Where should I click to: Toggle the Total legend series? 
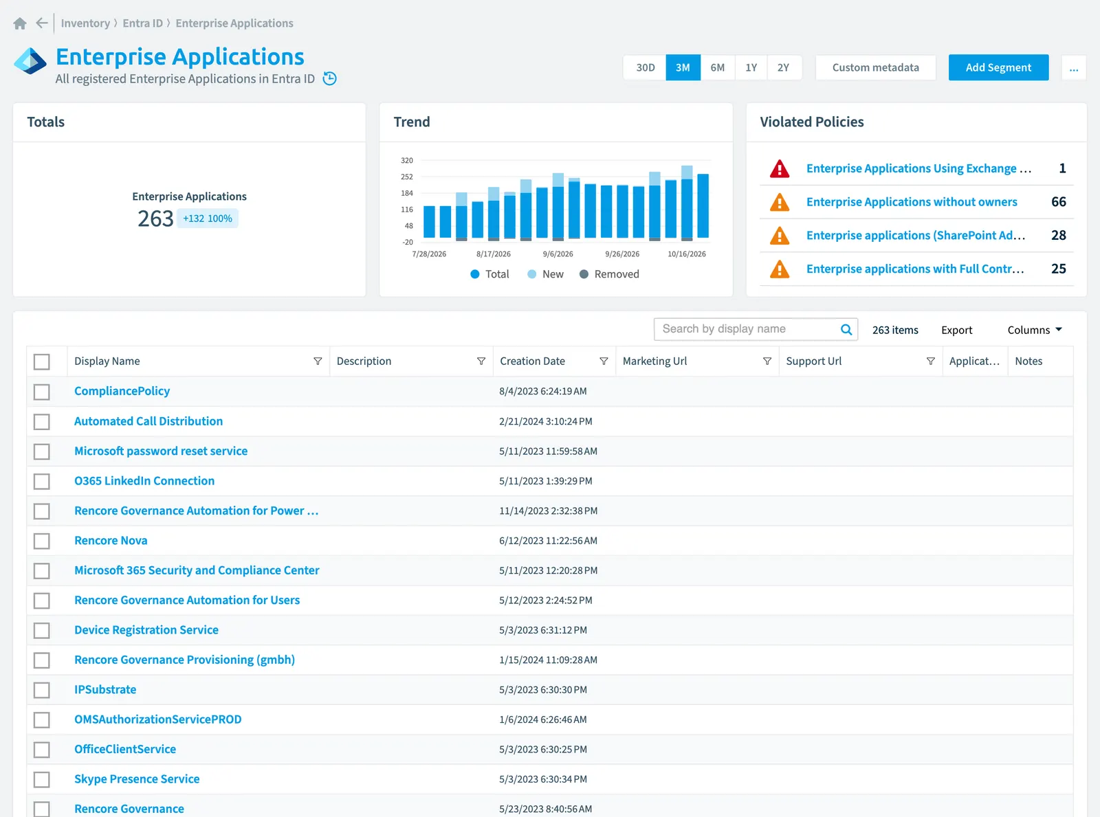coord(489,274)
